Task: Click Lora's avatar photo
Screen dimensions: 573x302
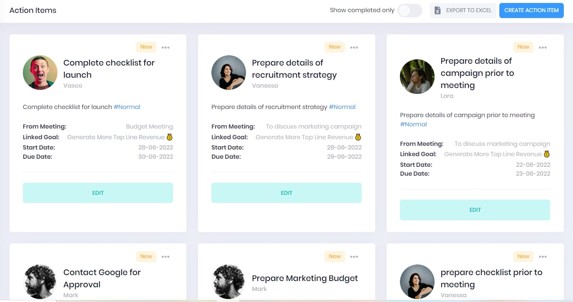Action: tap(417, 77)
